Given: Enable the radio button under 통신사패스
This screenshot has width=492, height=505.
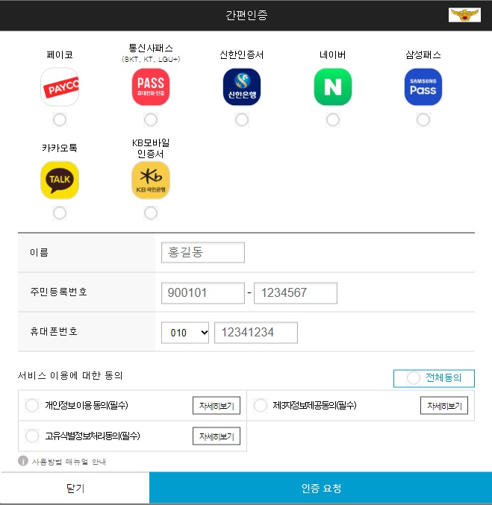Looking at the screenshot, I should pyautogui.click(x=151, y=120).
